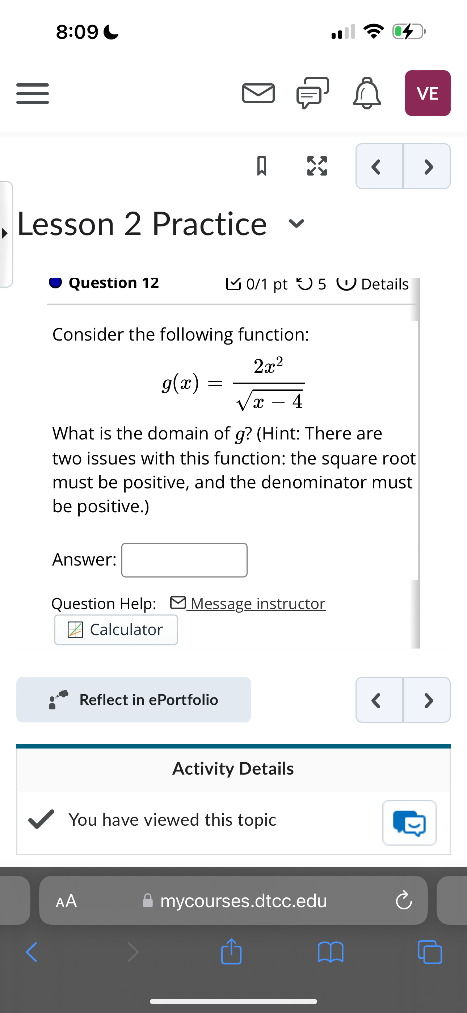Open the Details info icon
The width and height of the screenshot is (467, 1013).
(348, 283)
